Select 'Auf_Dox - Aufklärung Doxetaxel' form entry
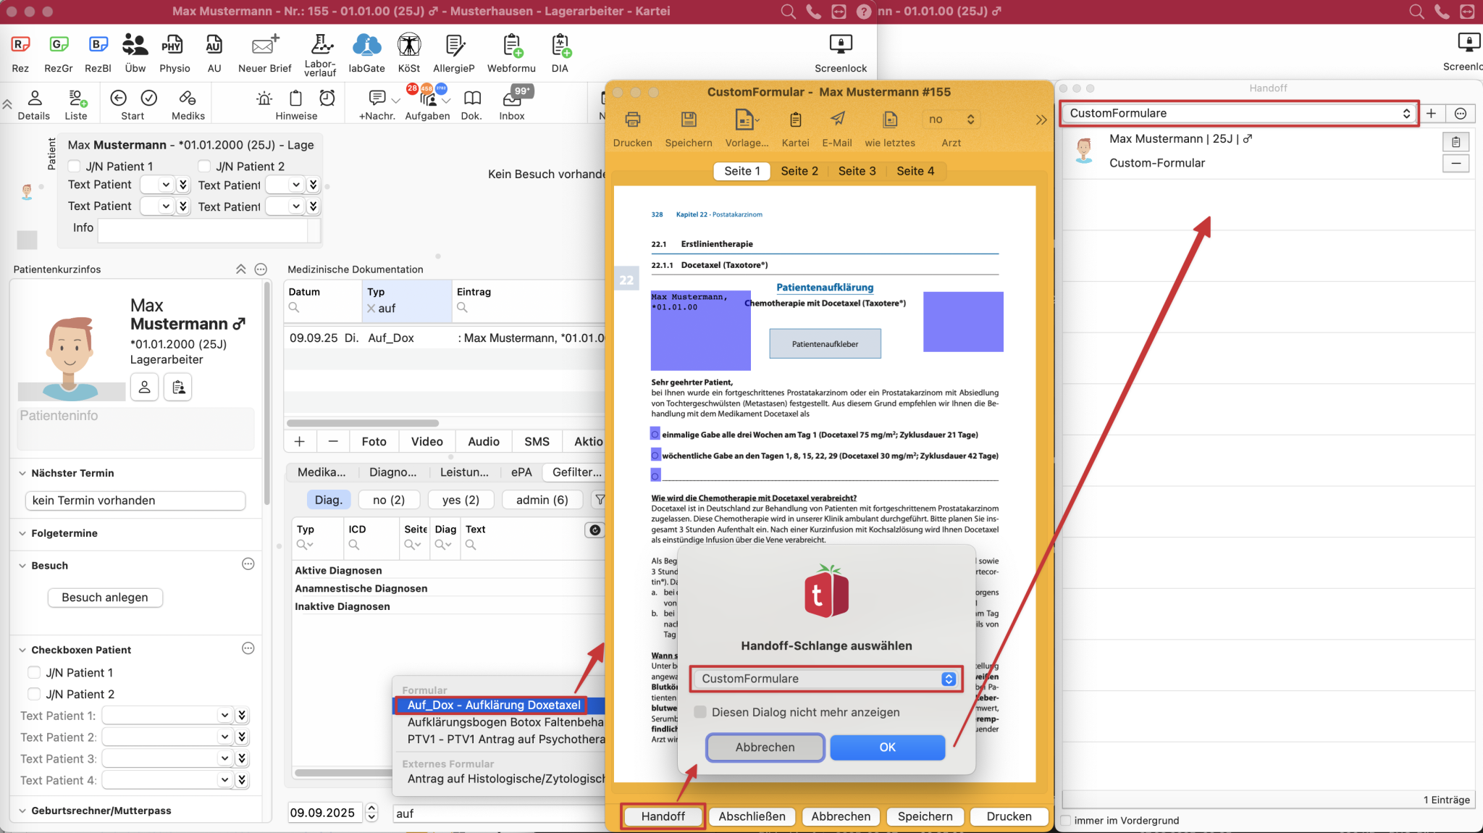This screenshot has width=1483, height=833. [494, 705]
